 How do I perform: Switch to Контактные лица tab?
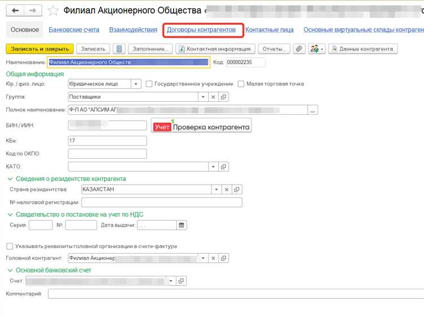tap(269, 30)
